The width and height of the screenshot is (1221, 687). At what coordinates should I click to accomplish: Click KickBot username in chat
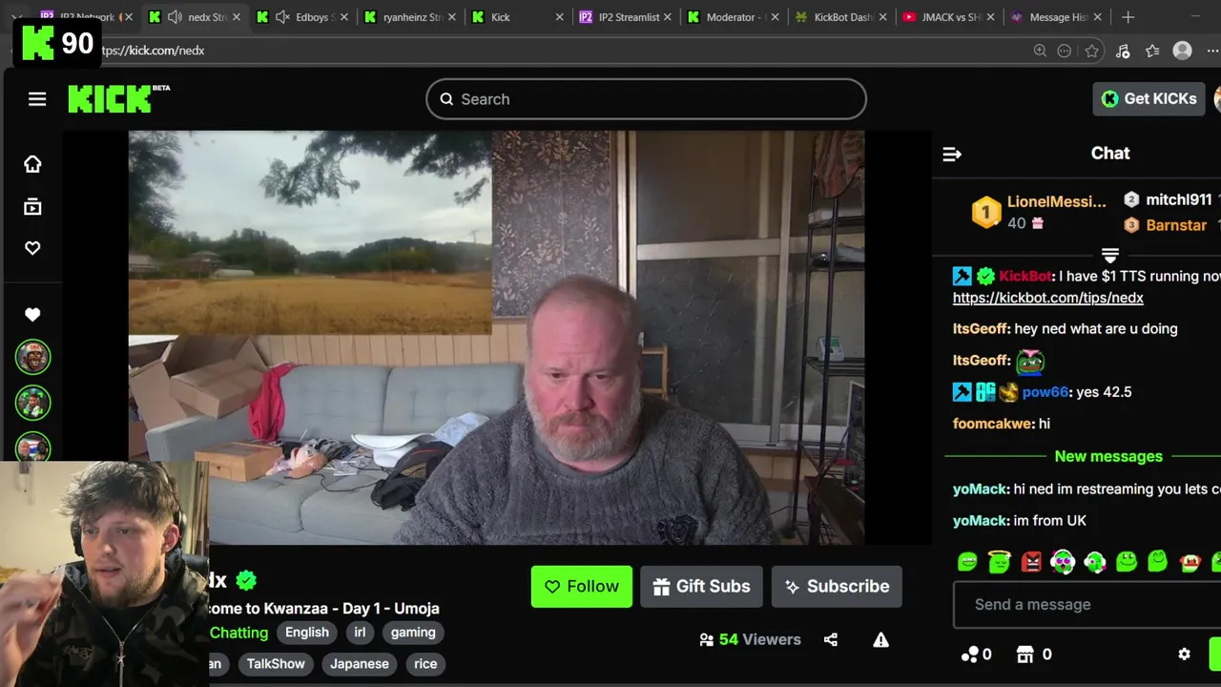1024,276
